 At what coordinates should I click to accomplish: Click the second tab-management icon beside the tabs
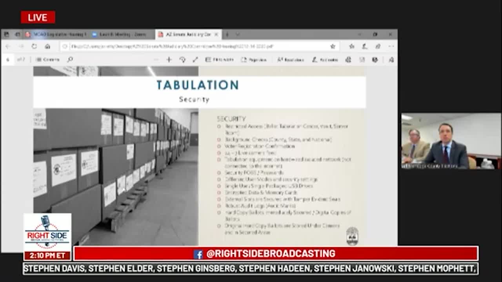(17, 34)
